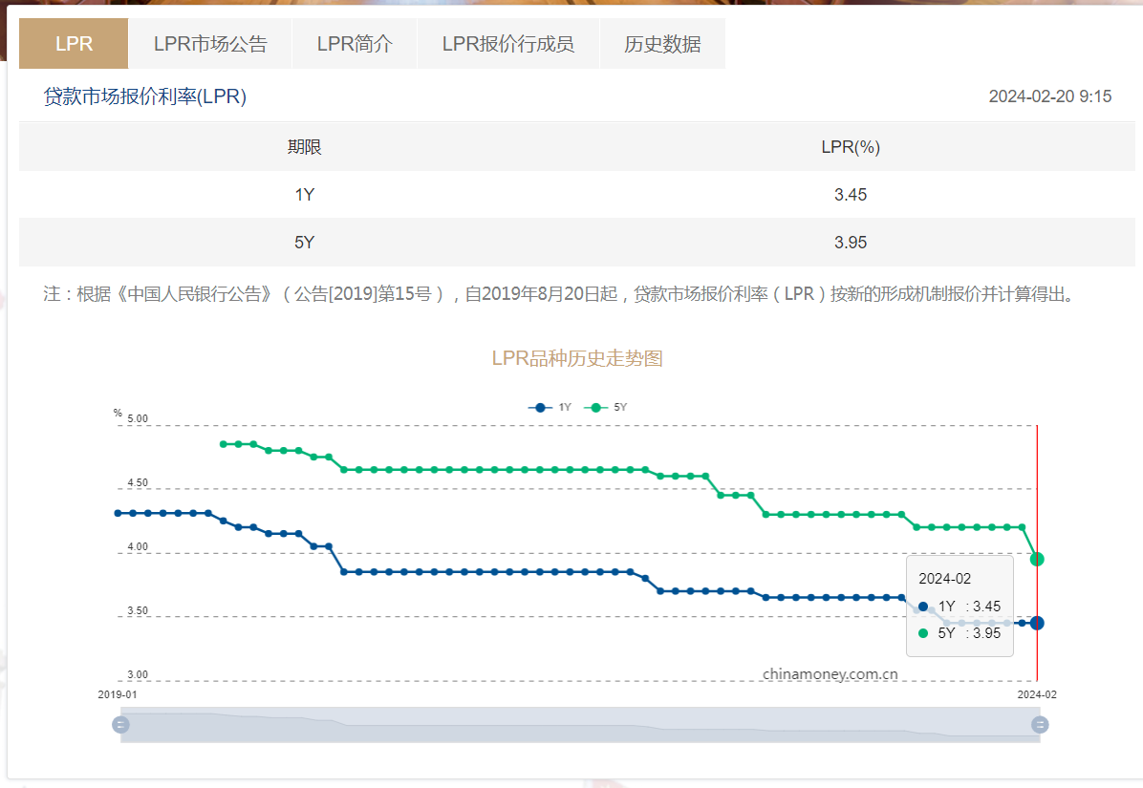Screen dimensions: 1143x788
Task: Hide the 5Y series via legend
Action: click(606, 408)
